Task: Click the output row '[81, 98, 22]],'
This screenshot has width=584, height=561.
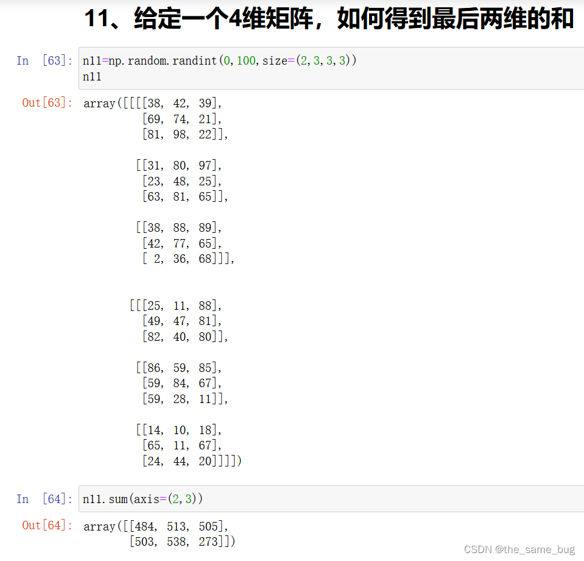Action: [x=185, y=134]
